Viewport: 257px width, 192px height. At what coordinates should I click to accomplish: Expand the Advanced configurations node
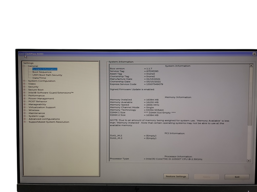(x=25, y=119)
